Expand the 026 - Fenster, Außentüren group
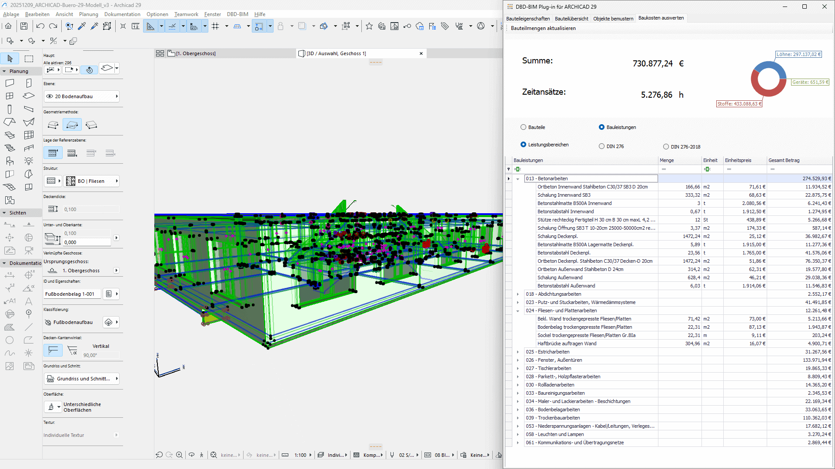 click(x=518, y=360)
